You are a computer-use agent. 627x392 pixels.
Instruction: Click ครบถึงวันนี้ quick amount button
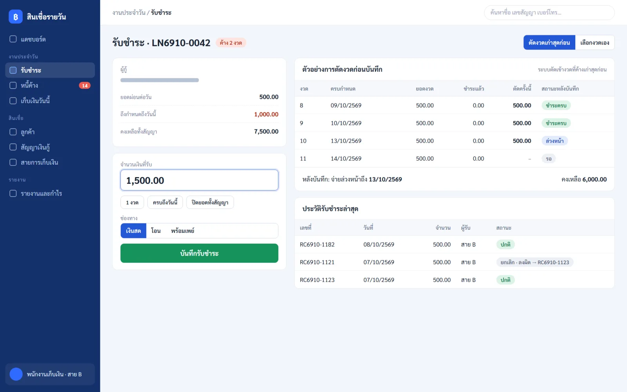point(165,202)
